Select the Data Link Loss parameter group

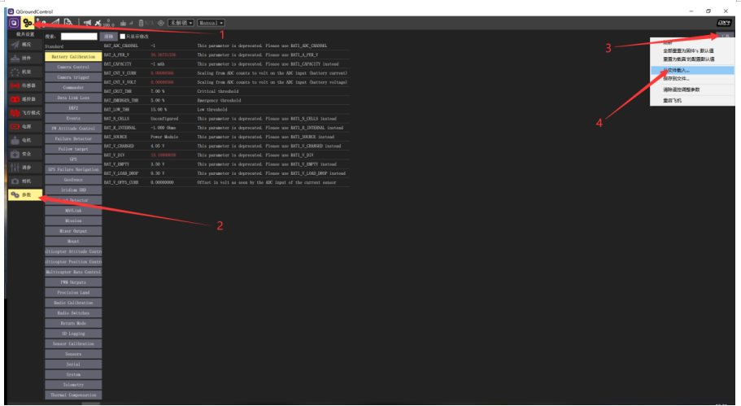pos(73,98)
